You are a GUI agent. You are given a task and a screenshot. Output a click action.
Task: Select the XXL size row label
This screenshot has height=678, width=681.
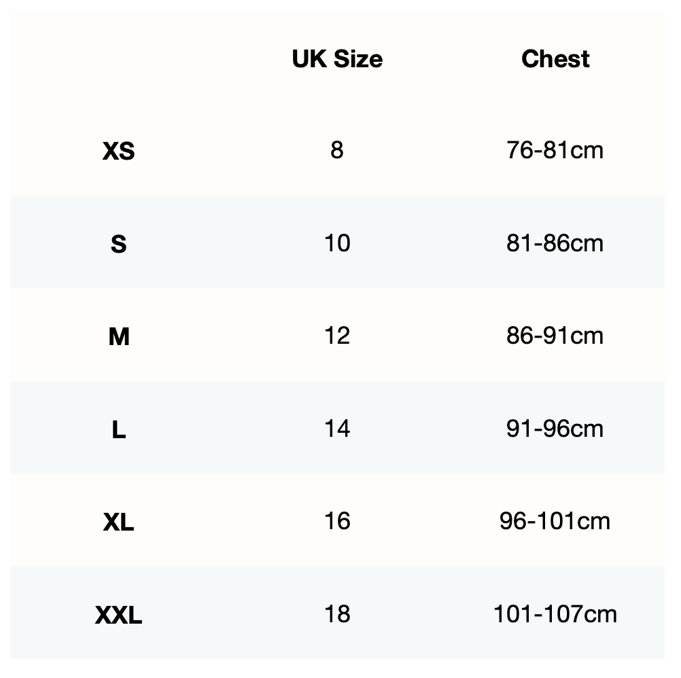(x=118, y=615)
